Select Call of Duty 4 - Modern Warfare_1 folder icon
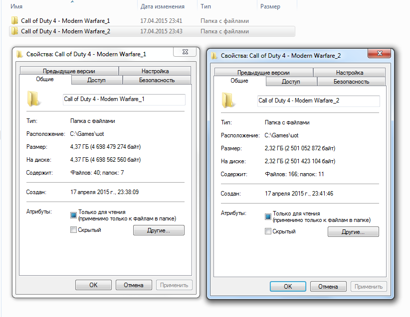This screenshot has height=317, width=410. [15, 20]
